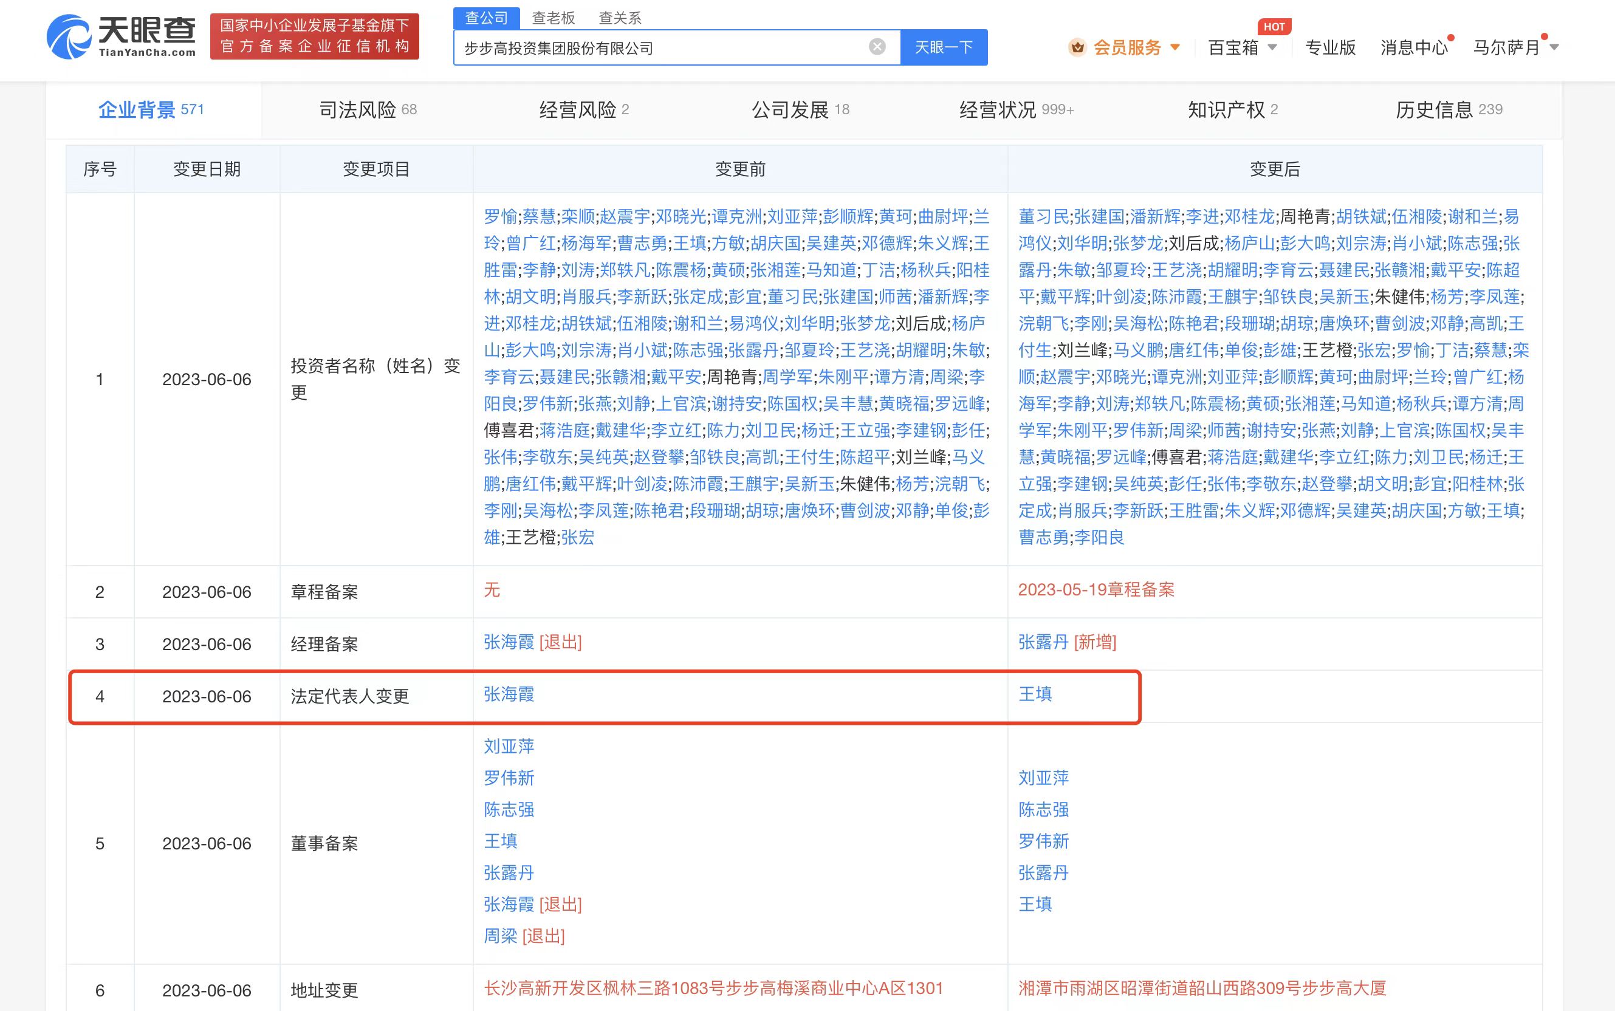Clear the search box with the X icon
This screenshot has width=1615, height=1011.
point(877,47)
